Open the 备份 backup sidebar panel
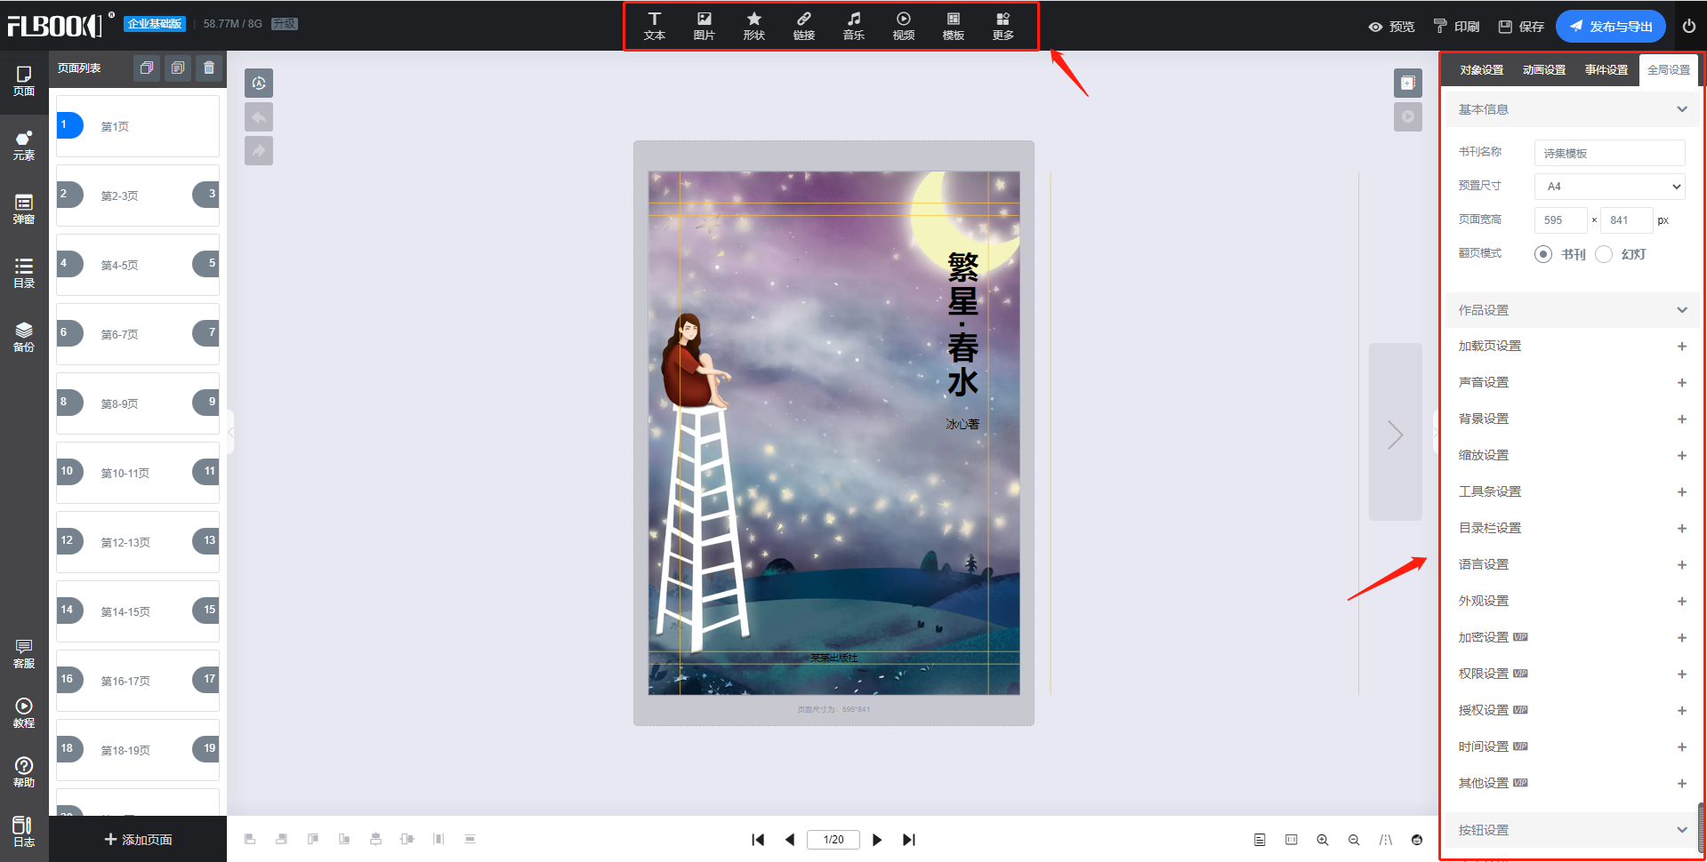1707x862 pixels. [x=24, y=338]
